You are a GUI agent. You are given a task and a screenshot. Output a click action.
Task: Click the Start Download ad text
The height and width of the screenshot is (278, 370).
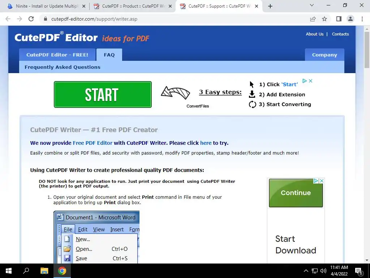click(296, 245)
